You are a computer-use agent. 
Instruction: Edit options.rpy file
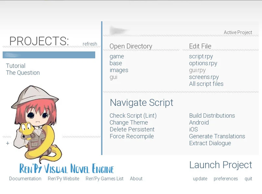(203, 63)
